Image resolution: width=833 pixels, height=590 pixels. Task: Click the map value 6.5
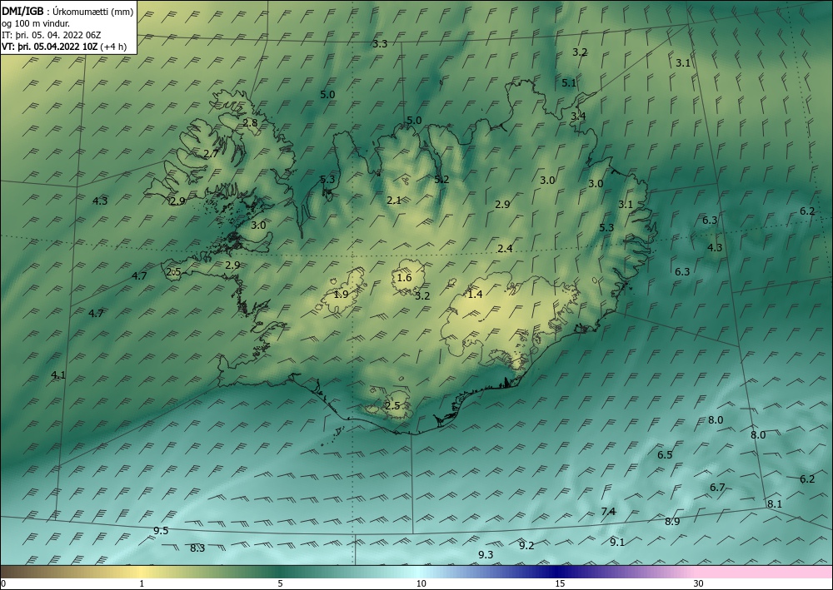click(x=665, y=454)
